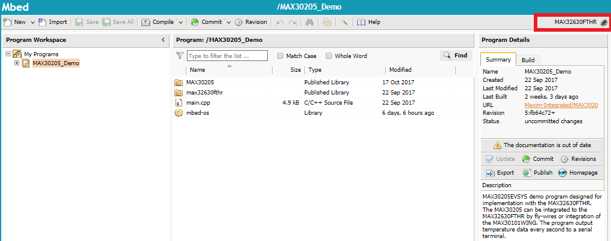This screenshot has width=611, height=241.
Task: Open the Help menu
Action: click(368, 22)
